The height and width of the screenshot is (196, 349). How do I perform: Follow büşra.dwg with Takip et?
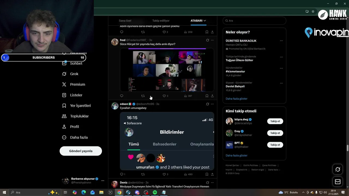click(x=275, y=121)
